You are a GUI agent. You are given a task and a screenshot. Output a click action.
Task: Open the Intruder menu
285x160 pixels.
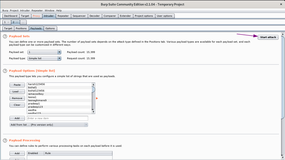point(25,11)
